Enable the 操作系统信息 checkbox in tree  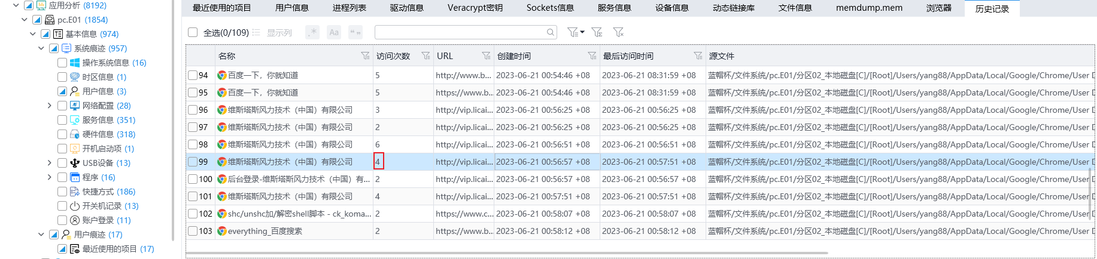[x=62, y=63]
